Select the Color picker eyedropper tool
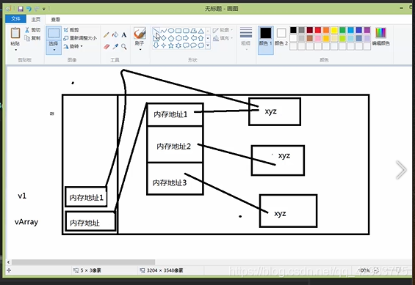 pos(115,47)
